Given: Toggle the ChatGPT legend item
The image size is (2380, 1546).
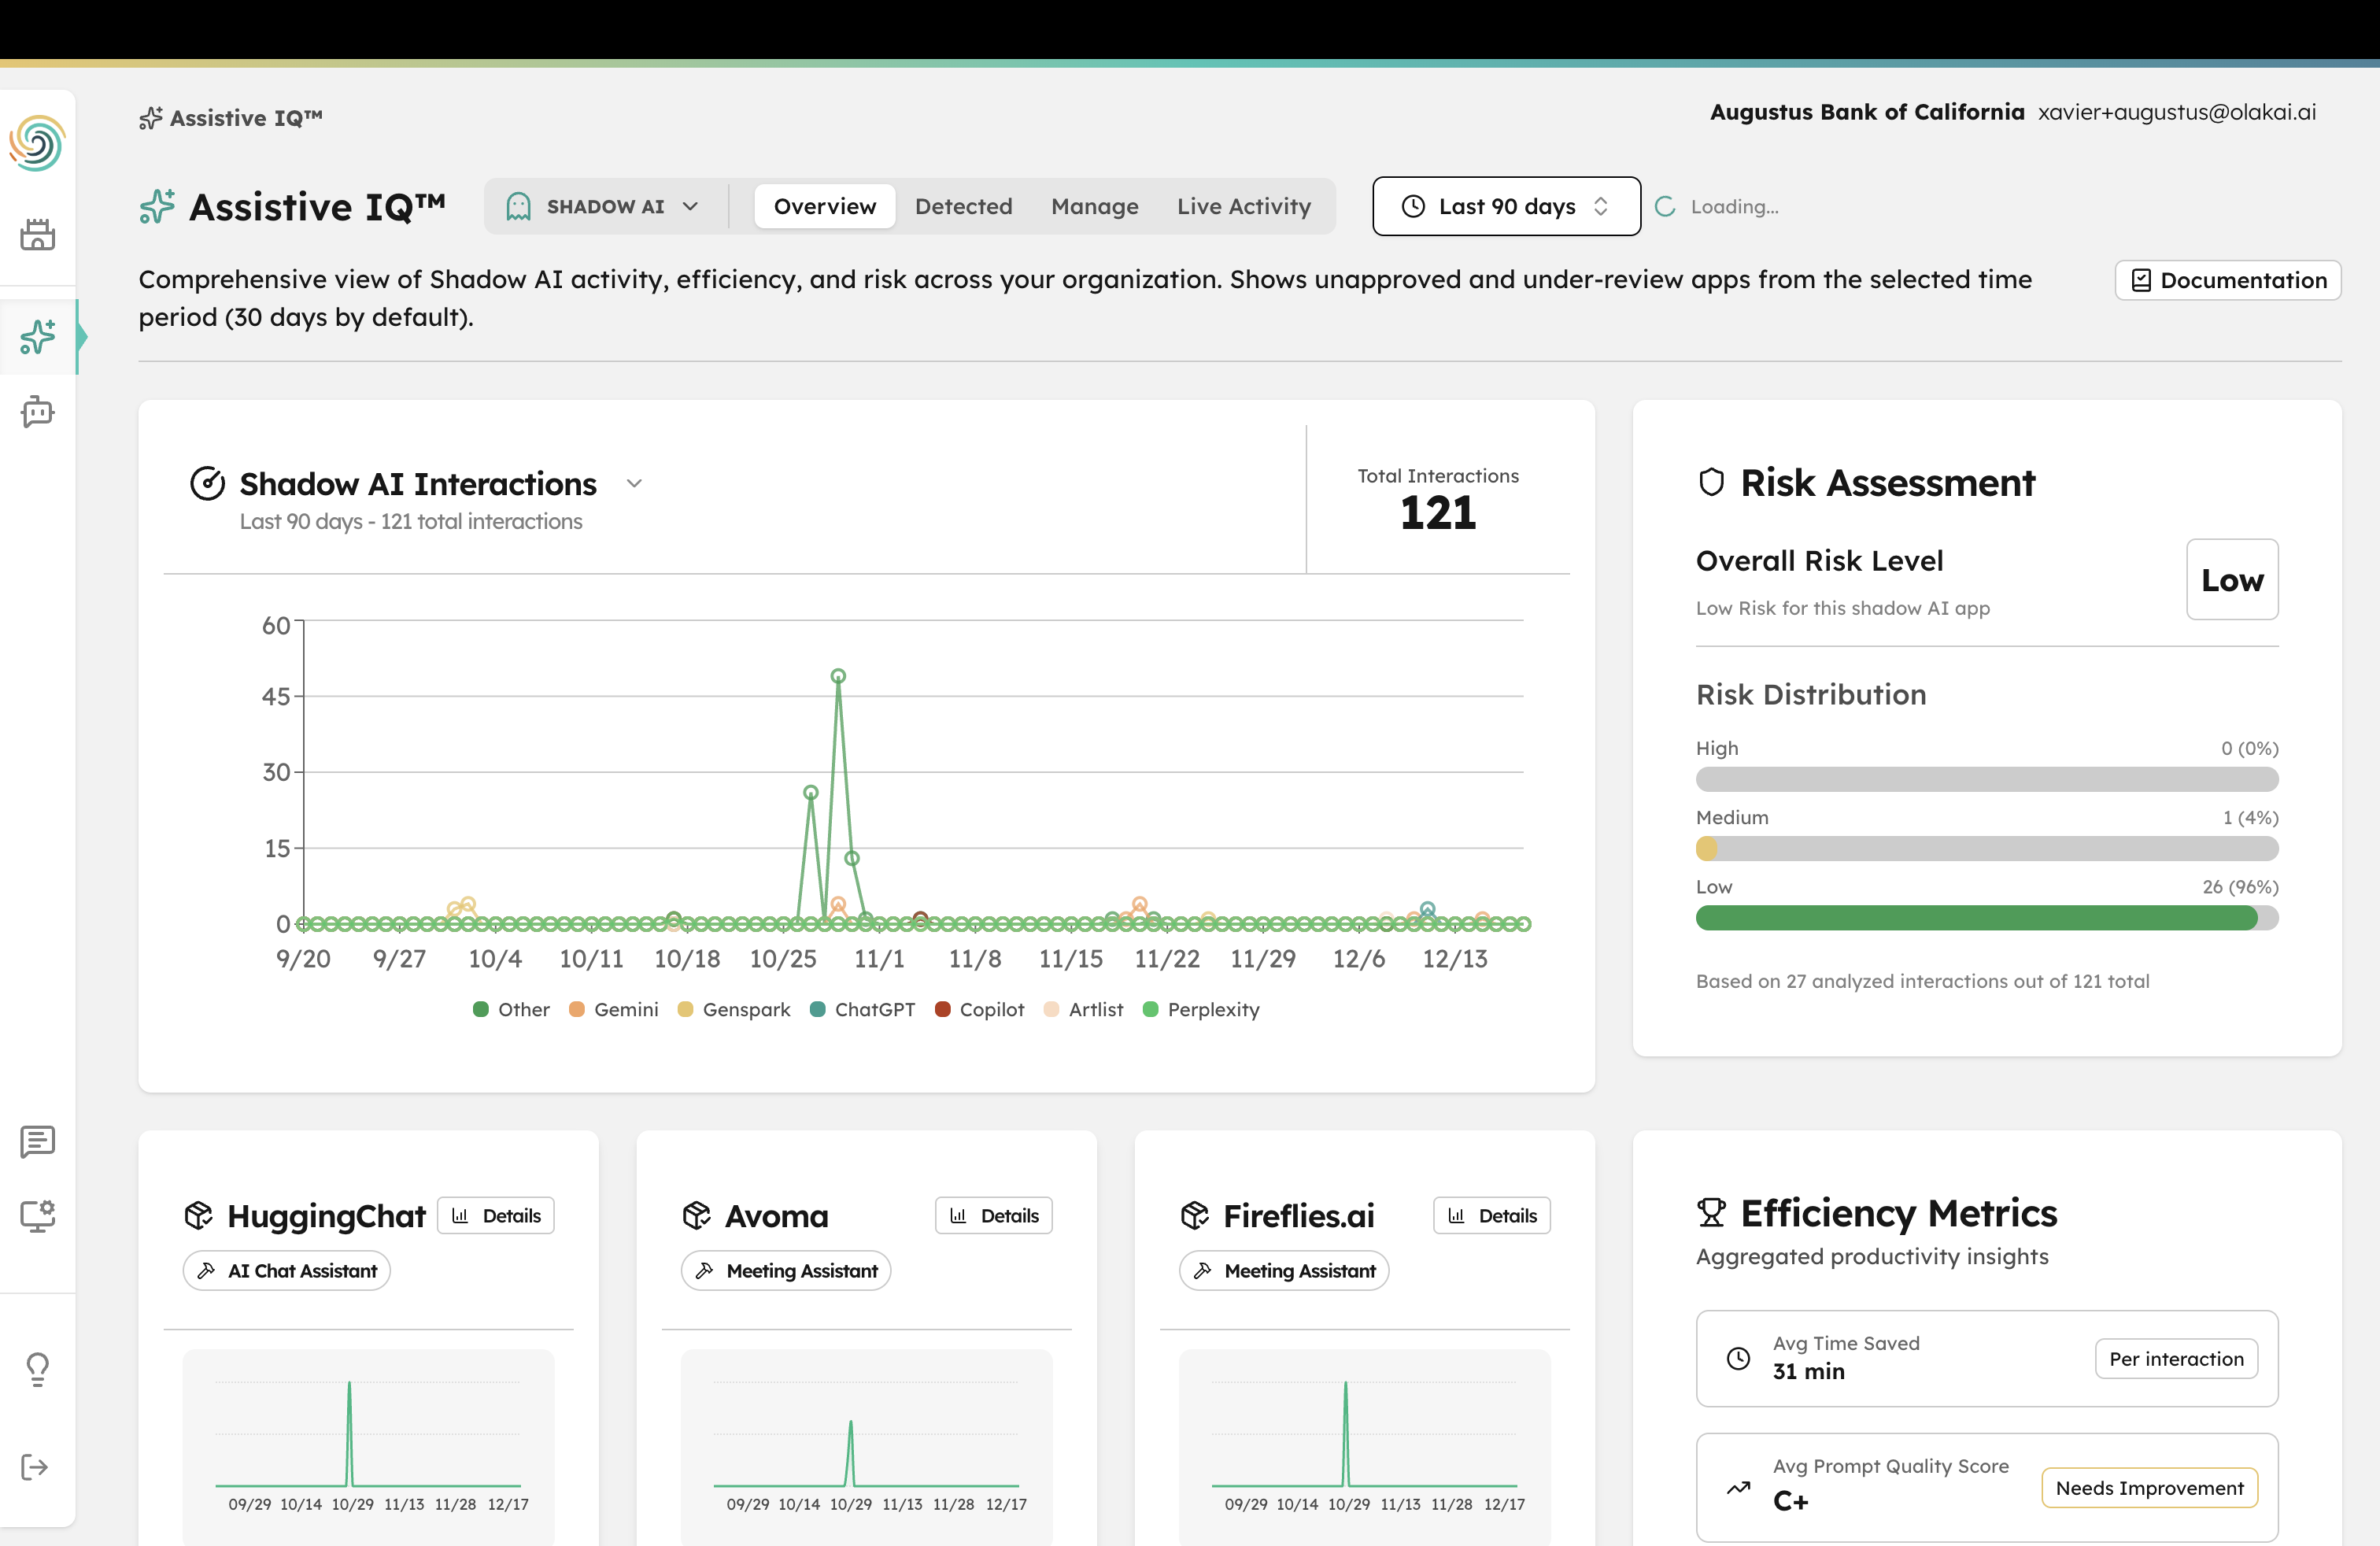Looking at the screenshot, I should 862,1010.
